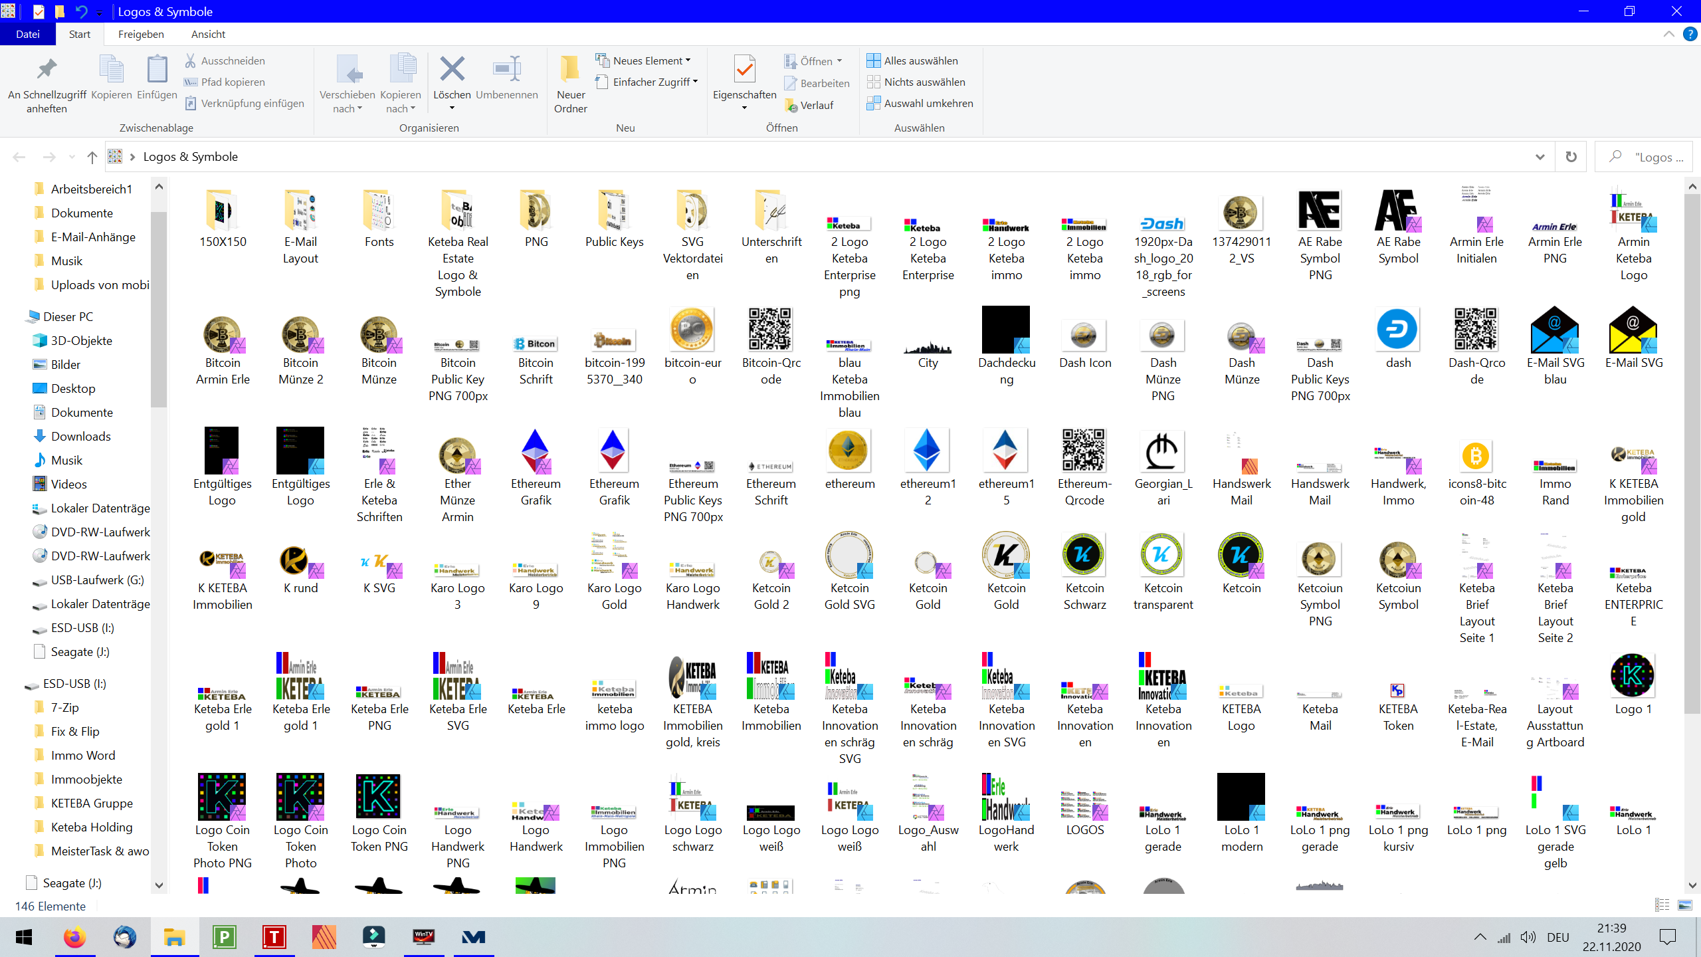Switch to large thumbnails view icon
1701x957 pixels.
1684,904
